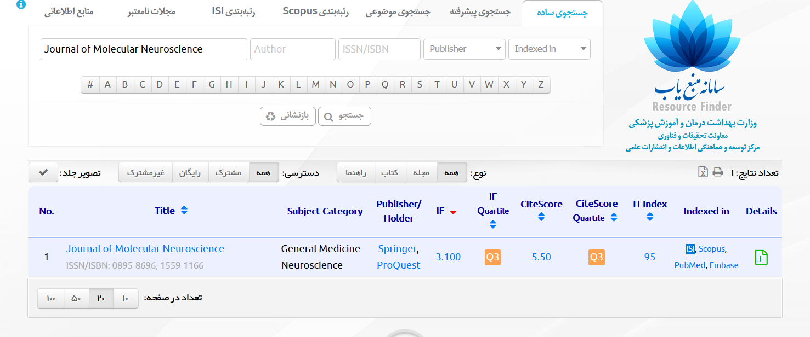Set results per page to ۵۰
This screenshot has height=337, width=810.
76,298
